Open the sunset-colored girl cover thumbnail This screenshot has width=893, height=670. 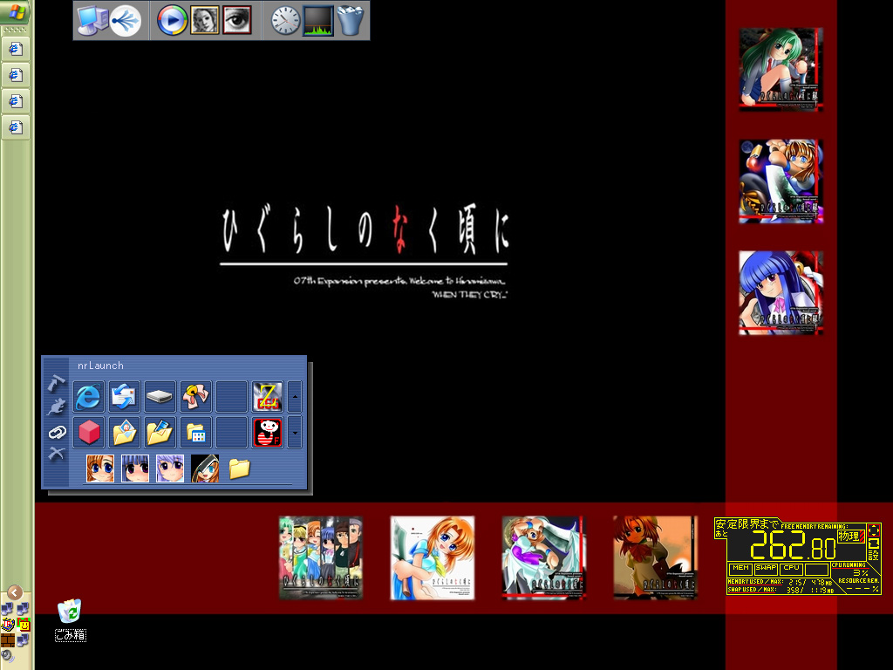(656, 557)
